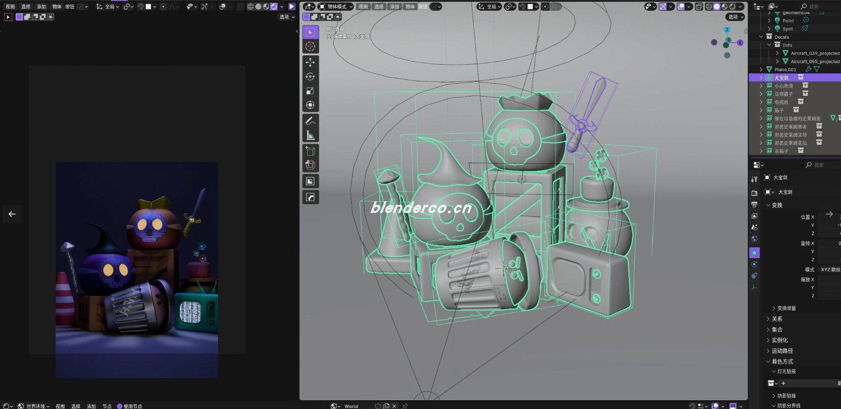
Task: Click the World datablock name in bottom bar
Action: click(x=351, y=406)
